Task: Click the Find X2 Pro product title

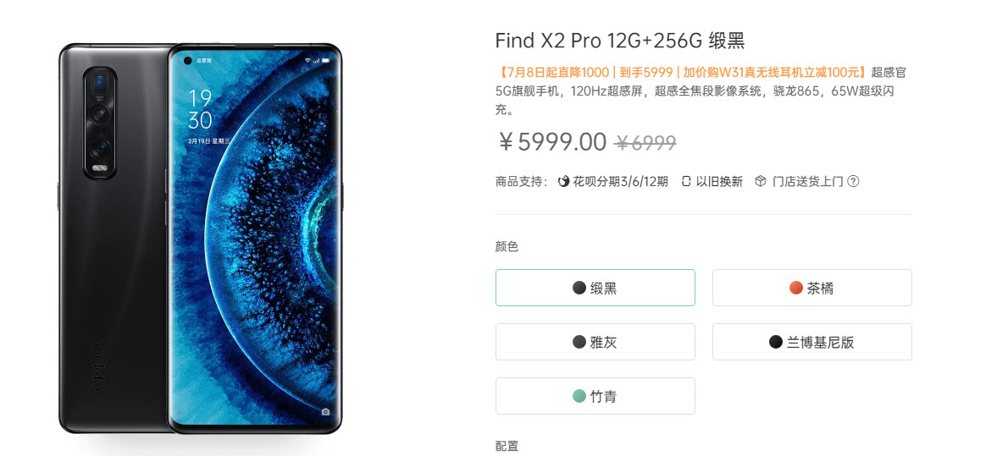Action: (x=620, y=41)
